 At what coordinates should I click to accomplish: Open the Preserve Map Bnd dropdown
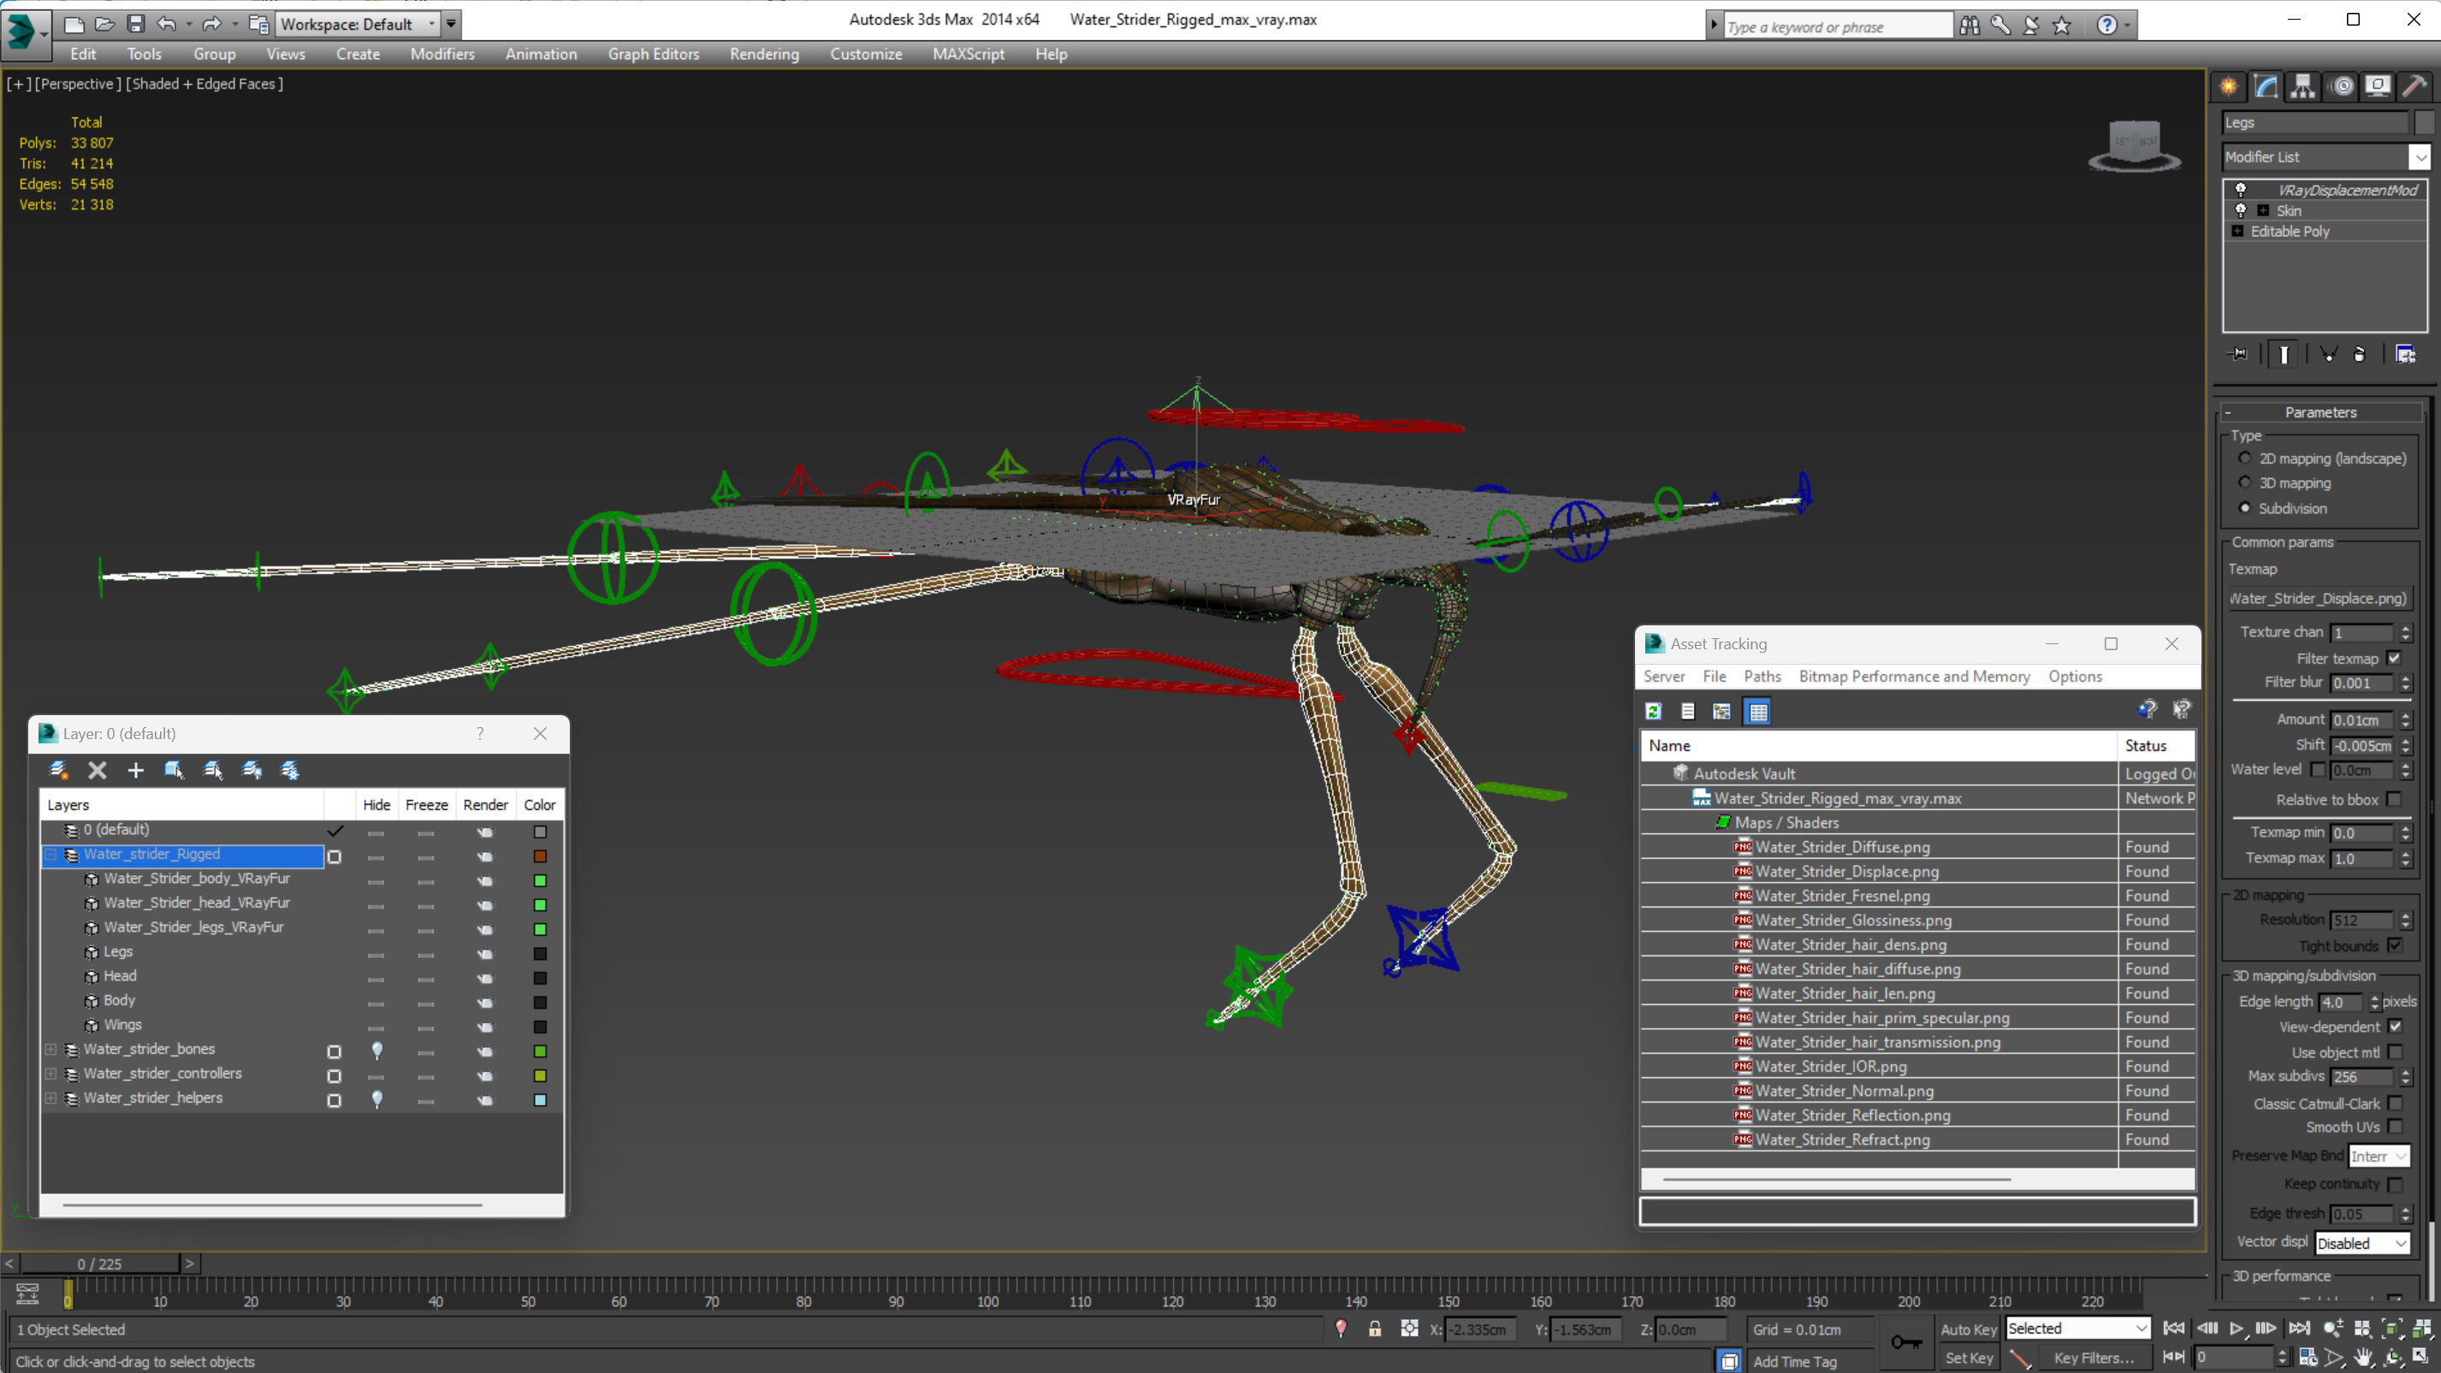pos(2379,1156)
